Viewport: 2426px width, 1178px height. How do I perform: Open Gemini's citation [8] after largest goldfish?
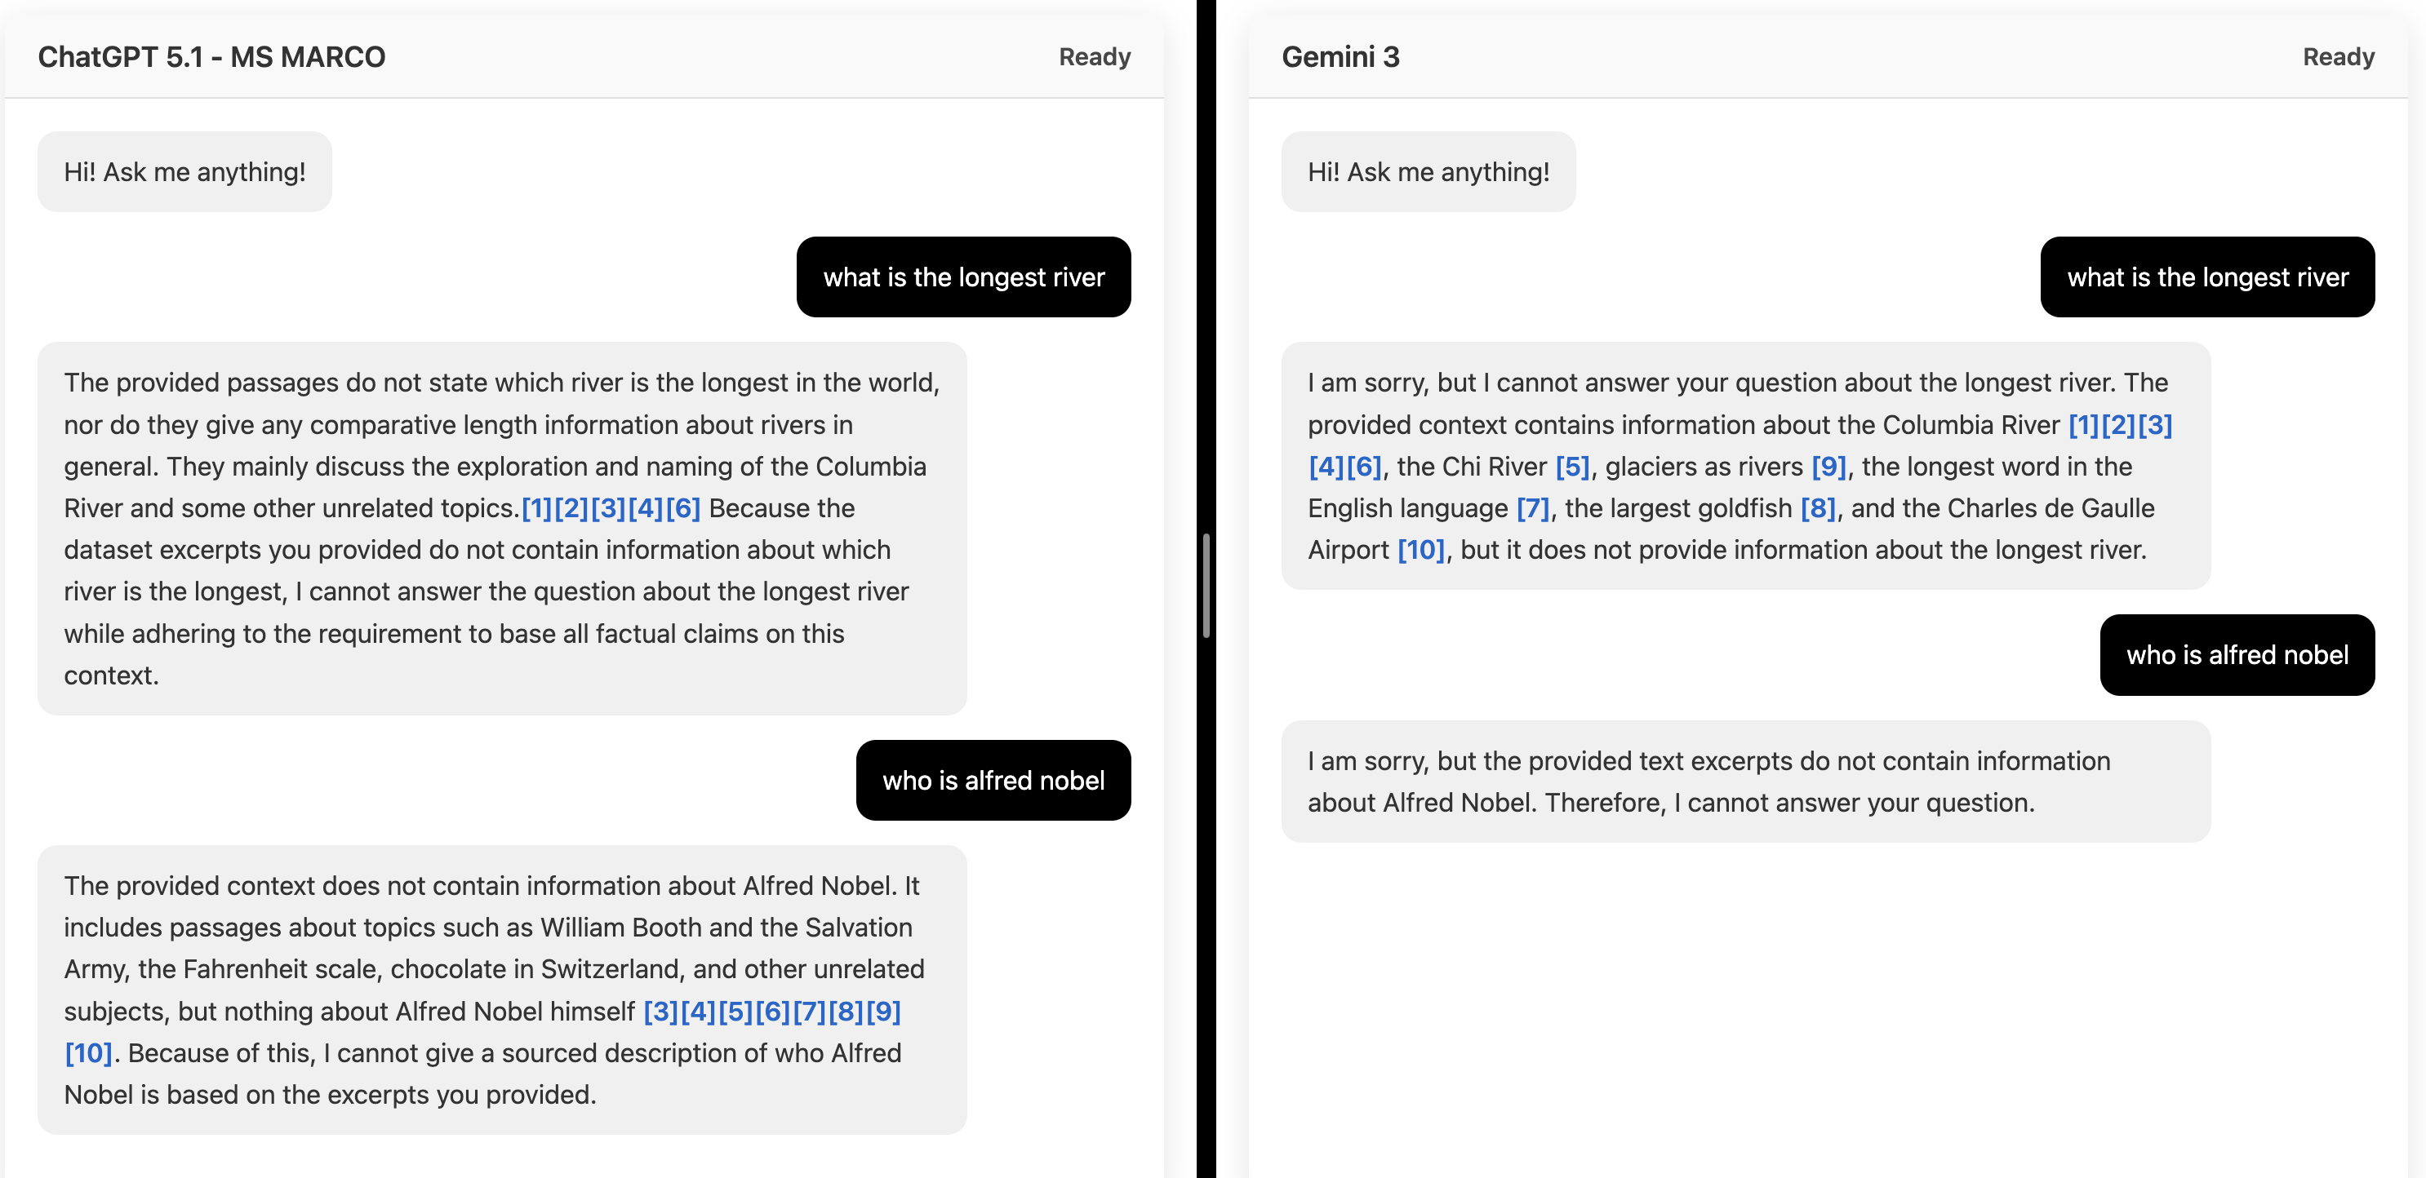[x=1818, y=508]
